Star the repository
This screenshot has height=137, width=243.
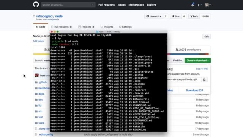[x=176, y=16]
